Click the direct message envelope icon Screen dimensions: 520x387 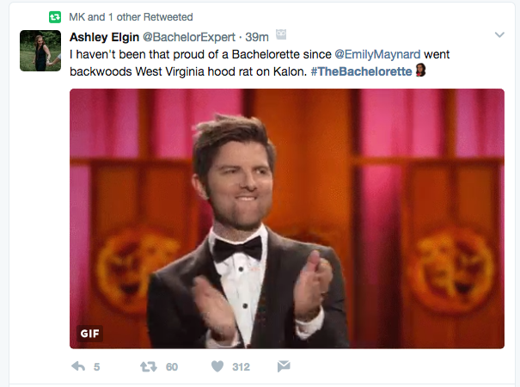[284, 366]
